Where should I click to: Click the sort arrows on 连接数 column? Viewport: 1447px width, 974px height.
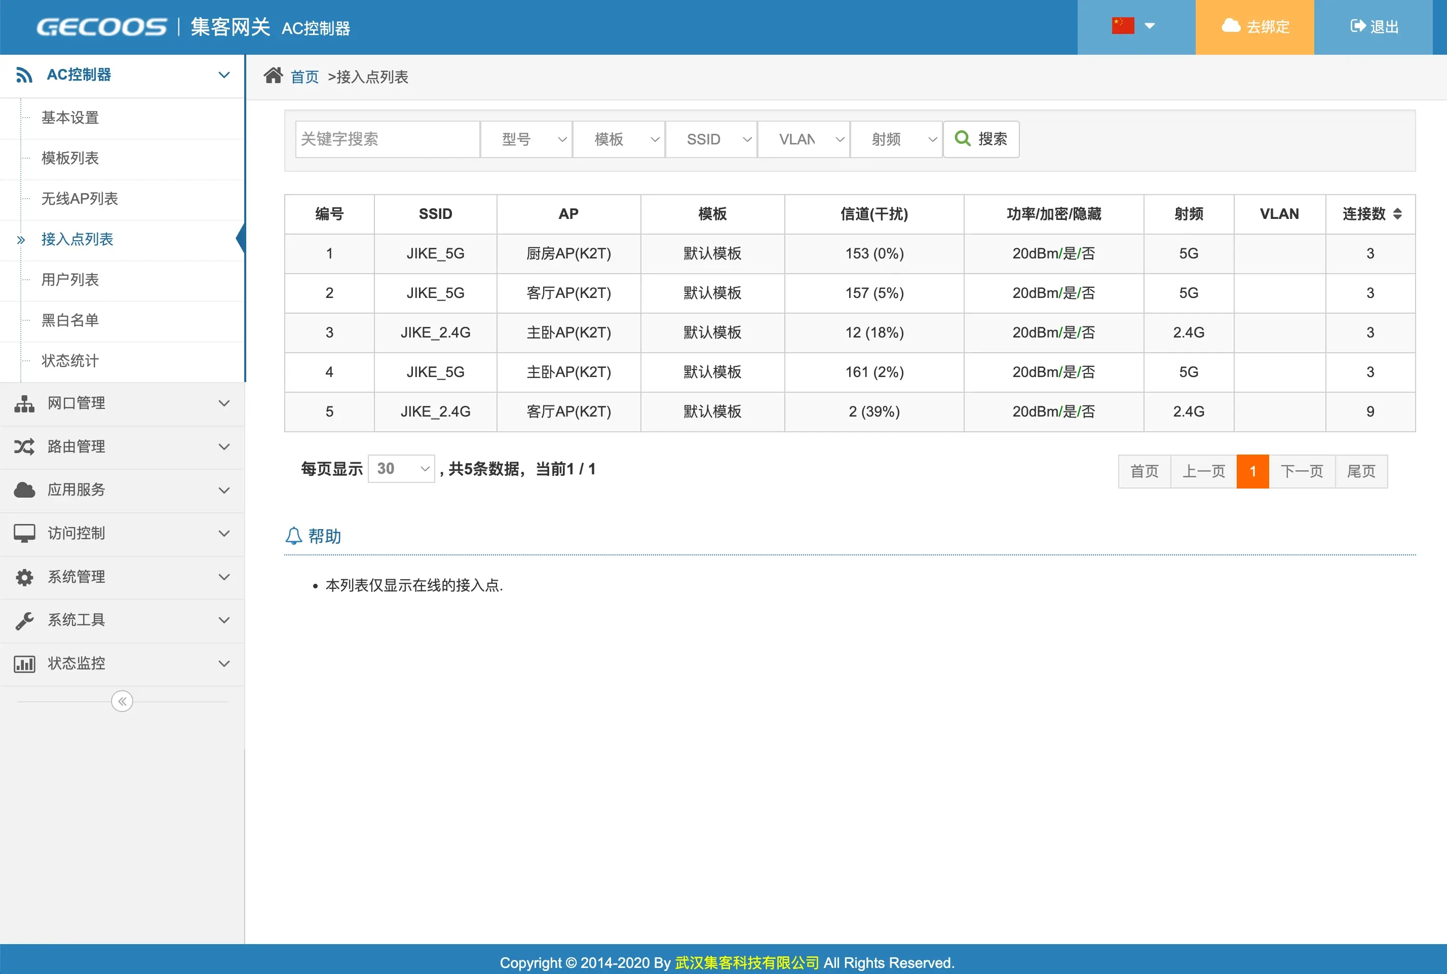coord(1397,214)
